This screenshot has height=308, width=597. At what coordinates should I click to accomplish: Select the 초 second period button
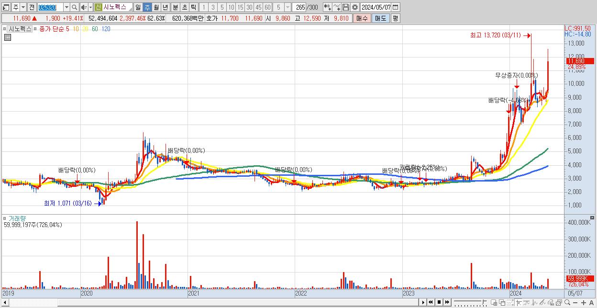pyautogui.click(x=184, y=7)
